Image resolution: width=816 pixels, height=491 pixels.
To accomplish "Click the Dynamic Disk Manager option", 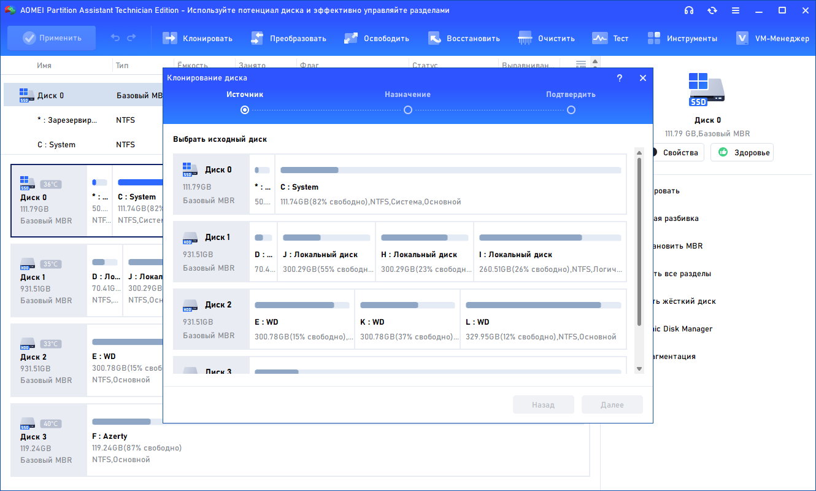I will click(x=682, y=329).
